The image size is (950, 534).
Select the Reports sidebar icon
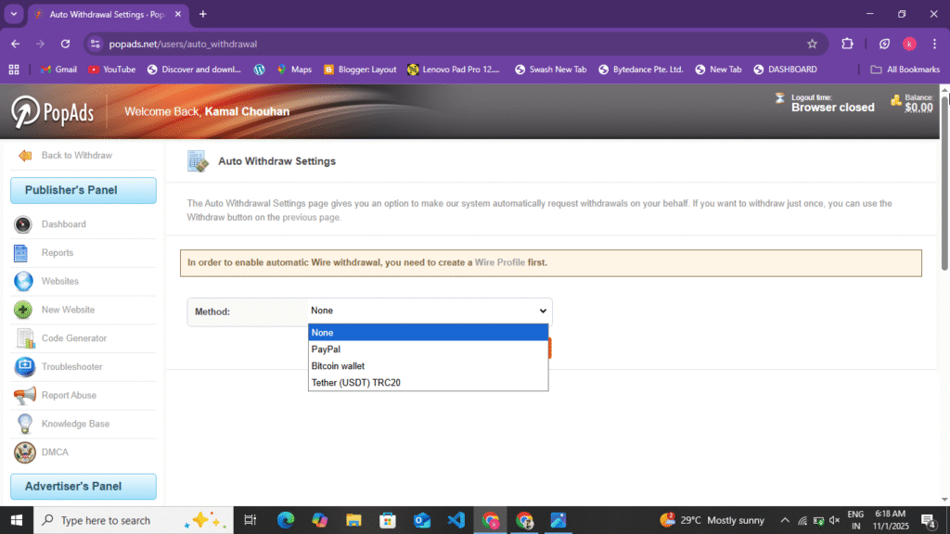(x=22, y=252)
